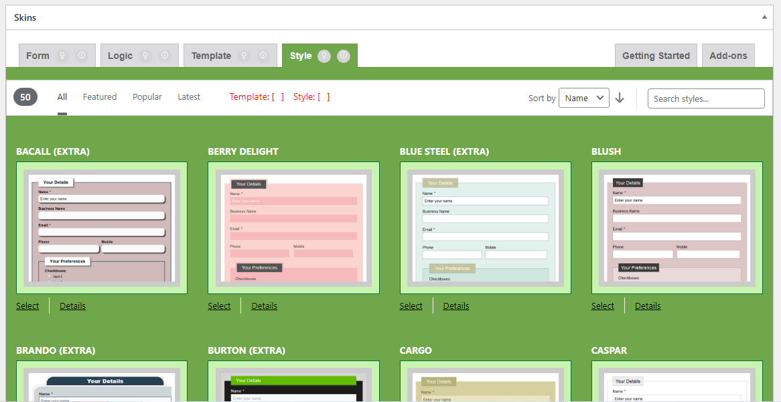The image size is (781, 402).
Task: View Details for Blue Steel (Extra)
Action: 455,306
